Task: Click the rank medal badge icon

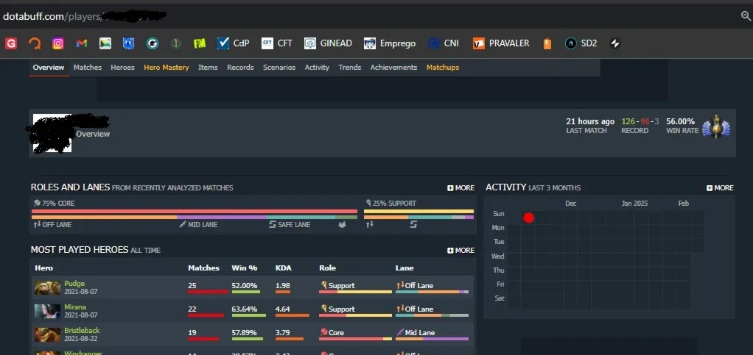Action: point(716,127)
